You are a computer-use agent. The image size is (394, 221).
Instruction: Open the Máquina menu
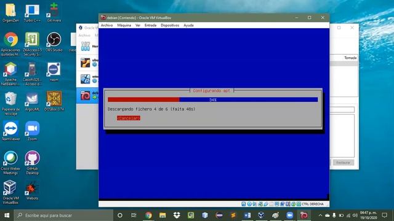pos(124,25)
